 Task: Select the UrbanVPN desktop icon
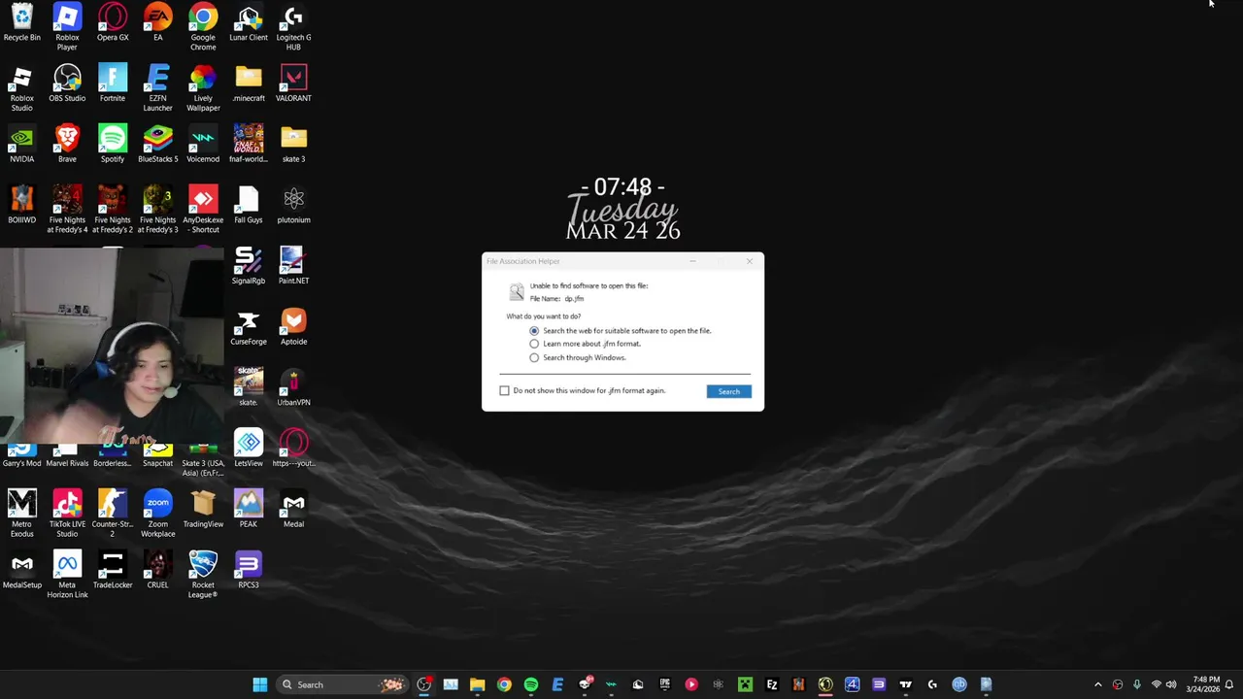(293, 388)
